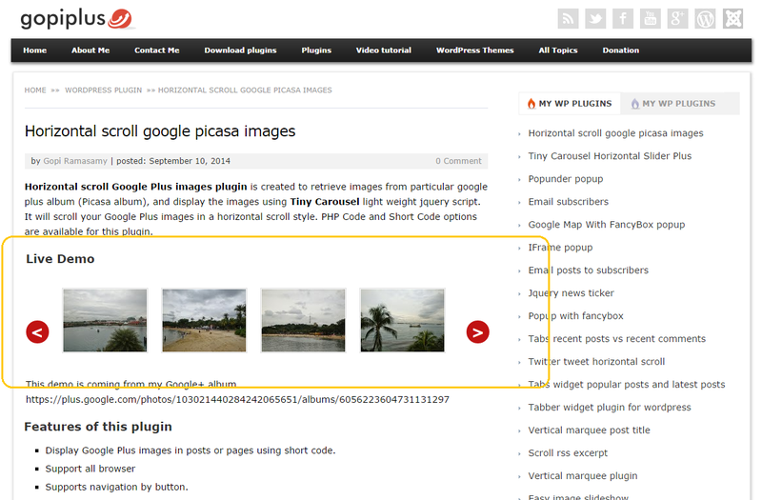Open Email posts to subscribers link
Image resolution: width=762 pixels, height=500 pixels.
(x=589, y=270)
